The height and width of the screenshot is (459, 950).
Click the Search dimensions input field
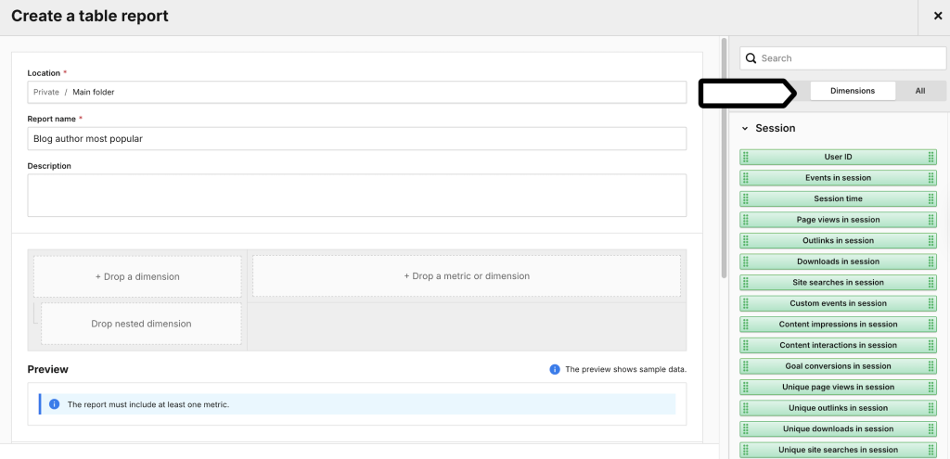(x=842, y=58)
